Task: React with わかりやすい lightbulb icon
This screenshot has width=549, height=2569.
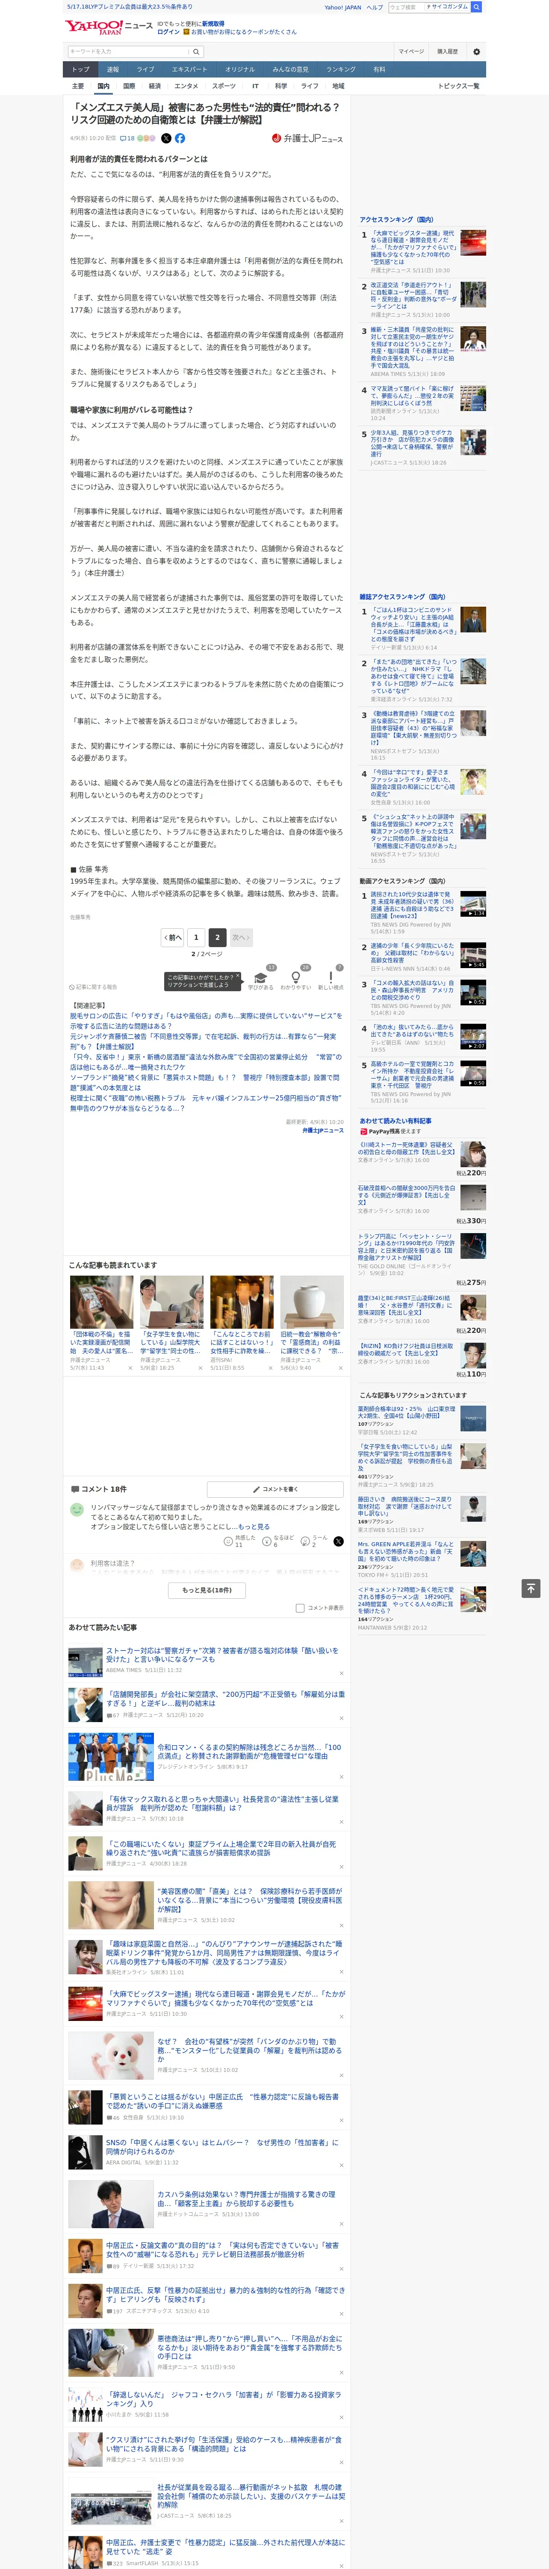Action: point(296,978)
